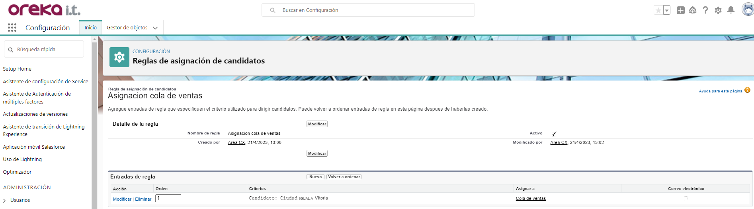Open Setup Home in sidebar
Viewport: 754px width, 209px height.
17,69
